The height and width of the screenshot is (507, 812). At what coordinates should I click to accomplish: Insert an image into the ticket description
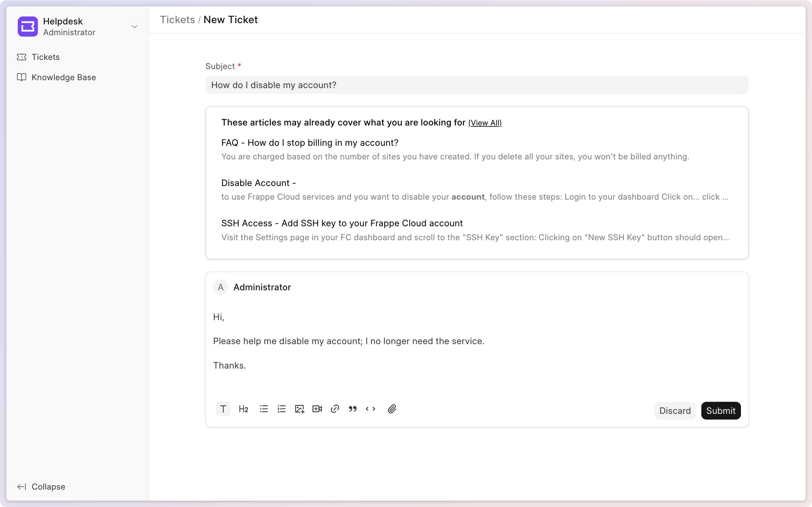pos(299,409)
